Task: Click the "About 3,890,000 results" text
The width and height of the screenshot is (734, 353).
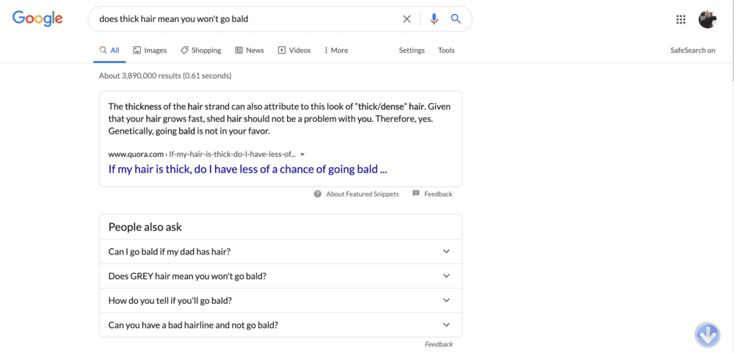Action: pos(165,76)
